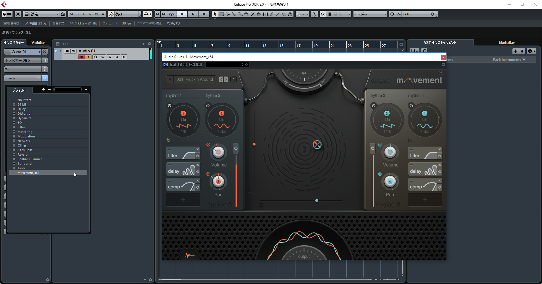Toggle rhythm 2 power button in Movement
Image resolution: width=542 pixels, height=284 pixels.
[x=208, y=106]
